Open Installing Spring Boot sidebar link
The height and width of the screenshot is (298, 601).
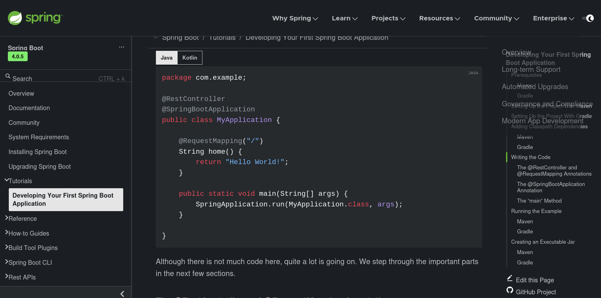pyautogui.click(x=37, y=152)
